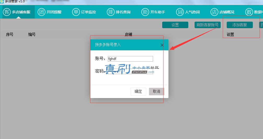Close the 拼多多账号录入 dialog
The image size is (263, 139).
coord(162,45)
